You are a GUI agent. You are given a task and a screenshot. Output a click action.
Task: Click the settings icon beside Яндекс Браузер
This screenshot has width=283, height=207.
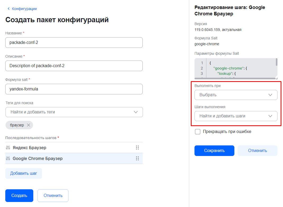pos(8,148)
